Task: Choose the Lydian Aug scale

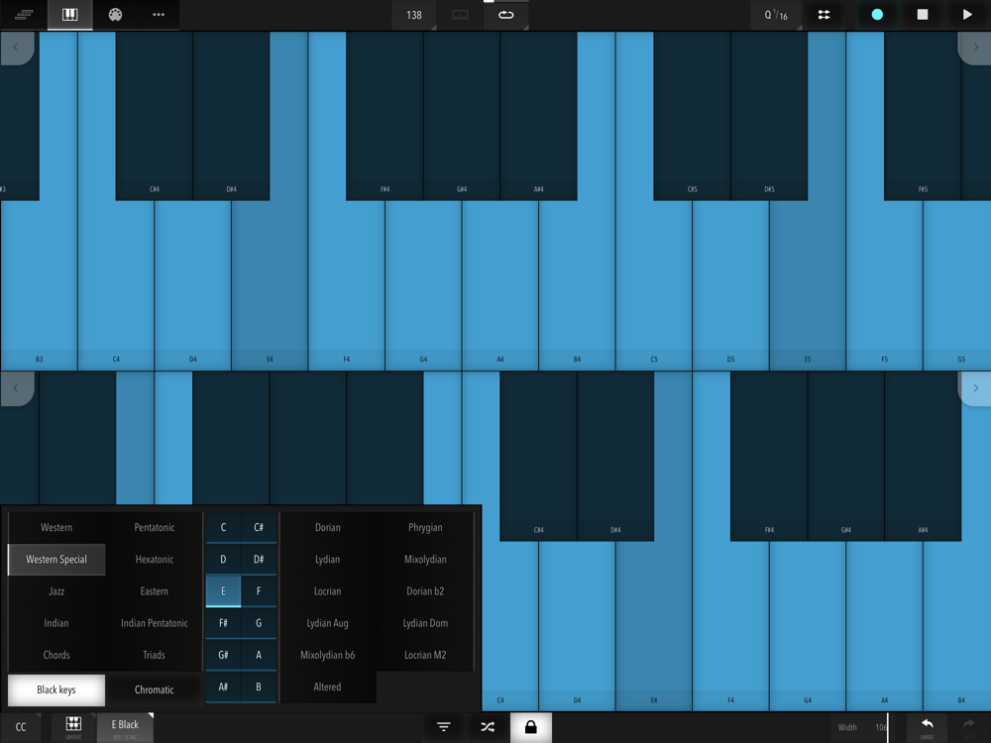Action: (328, 623)
